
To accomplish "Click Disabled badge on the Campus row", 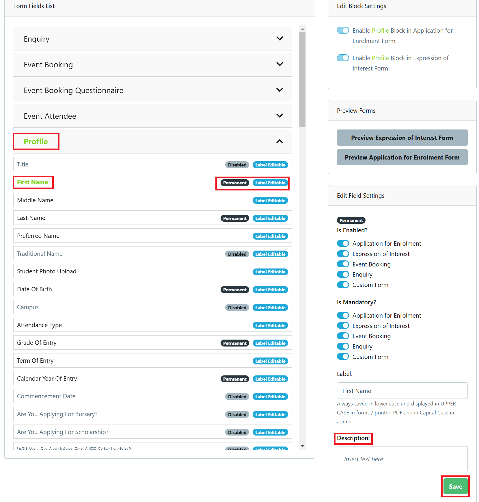I will coord(237,308).
